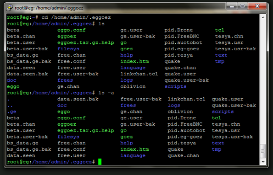Click 'frees' in the first ls output
This screenshot has width=273, height=175.
tap(65, 80)
